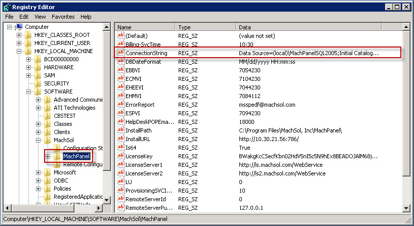
Task: Click the Data column header
Action: (x=309, y=27)
